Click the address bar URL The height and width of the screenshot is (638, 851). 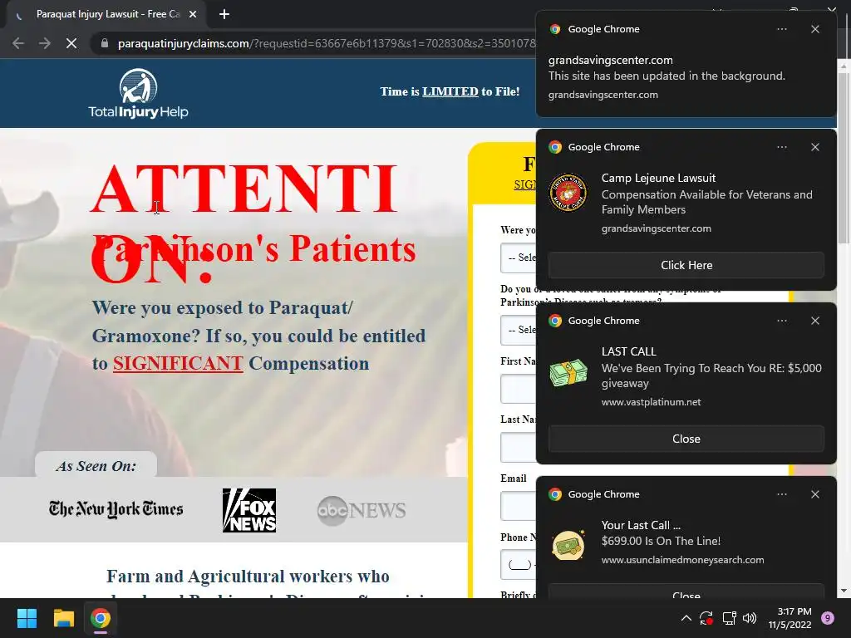pyautogui.click(x=326, y=43)
